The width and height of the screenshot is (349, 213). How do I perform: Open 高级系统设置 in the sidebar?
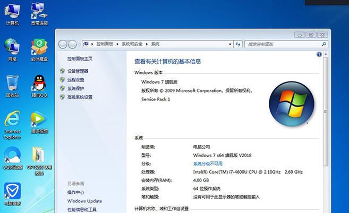tap(80, 97)
